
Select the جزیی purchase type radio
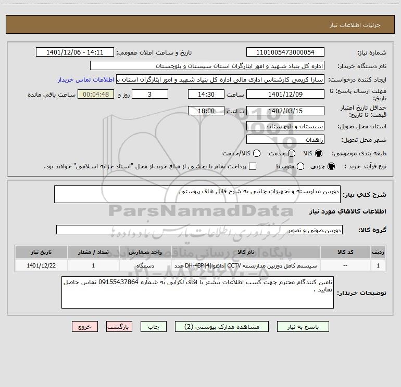pyautogui.click(x=331, y=166)
